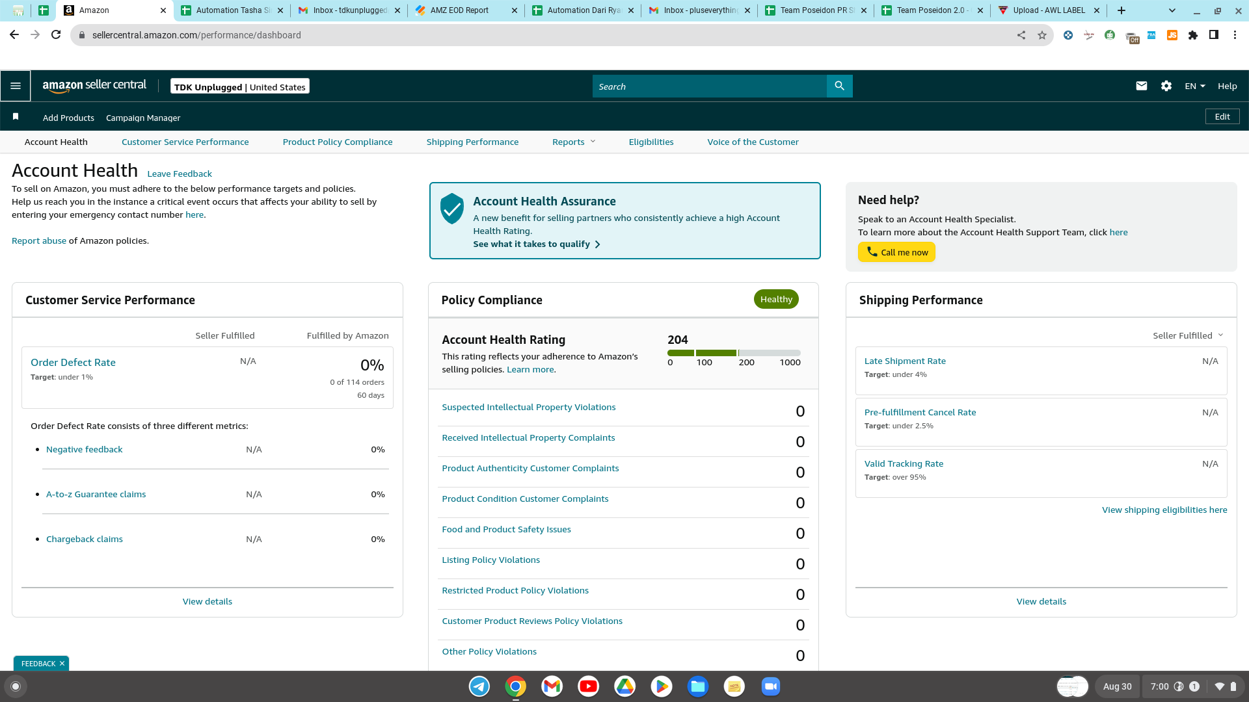Image resolution: width=1249 pixels, height=702 pixels.
Task: Click the search magnifier button
Action: click(839, 86)
